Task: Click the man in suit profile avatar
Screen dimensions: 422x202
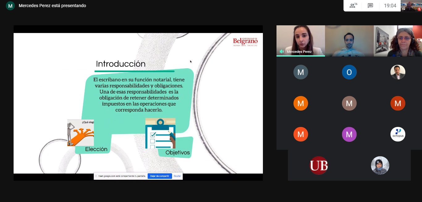Action: [x=398, y=72]
